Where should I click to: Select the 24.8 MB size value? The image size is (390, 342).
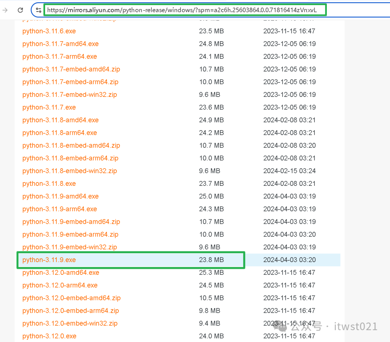211,44
